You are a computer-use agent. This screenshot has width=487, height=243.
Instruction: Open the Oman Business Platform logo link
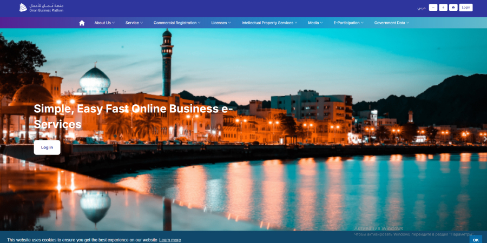(x=41, y=8)
